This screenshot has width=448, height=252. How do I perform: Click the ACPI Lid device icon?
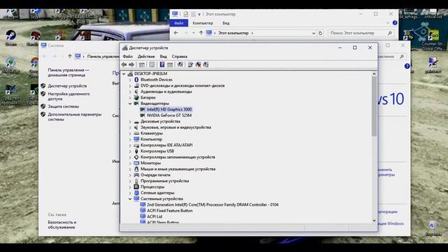[143, 216]
